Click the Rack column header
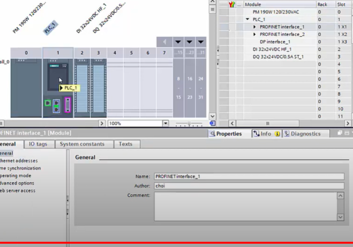The width and height of the screenshot is (353, 247). pyautogui.click(x=326, y=4)
